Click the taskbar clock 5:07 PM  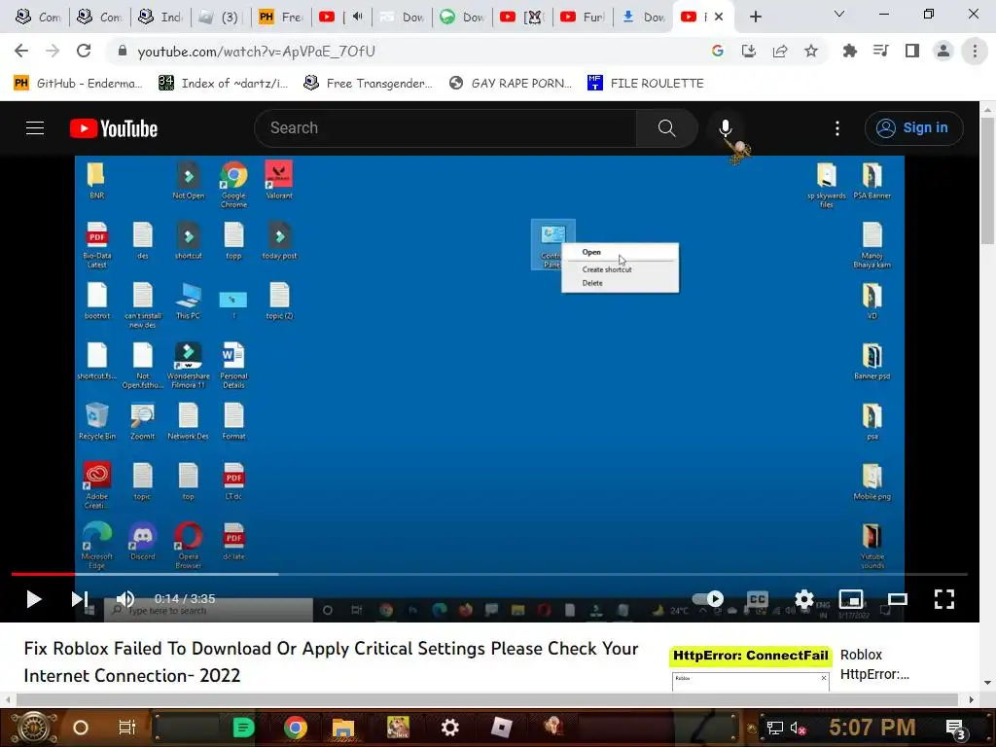pos(871,728)
